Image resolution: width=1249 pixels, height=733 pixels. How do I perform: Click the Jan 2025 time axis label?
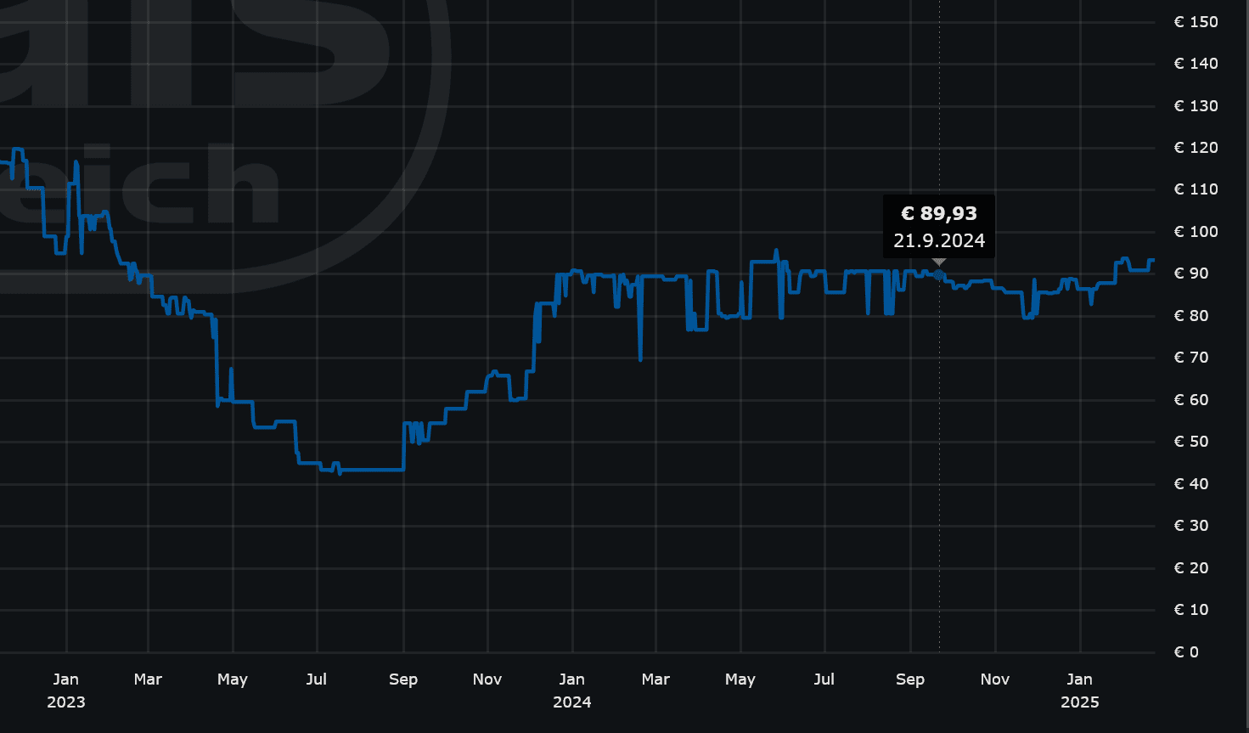coord(1080,691)
